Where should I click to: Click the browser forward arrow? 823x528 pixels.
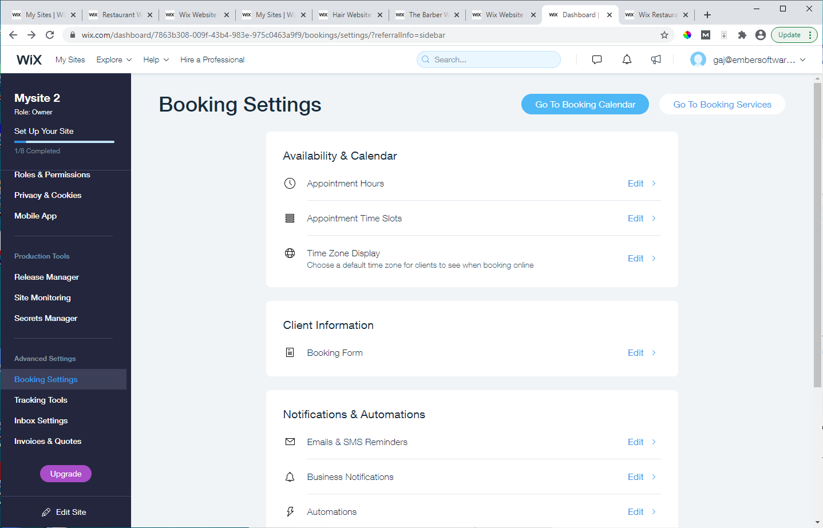[31, 35]
